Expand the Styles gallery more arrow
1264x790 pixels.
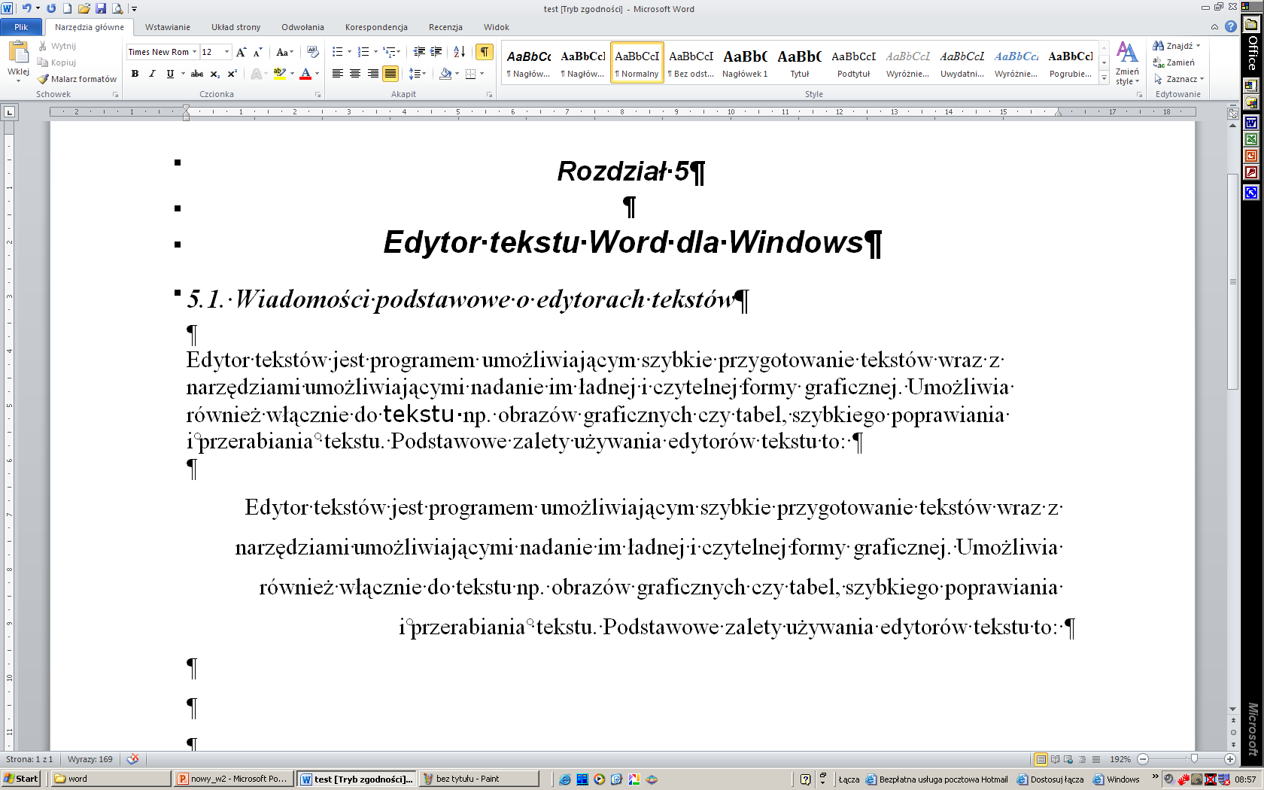[1104, 77]
